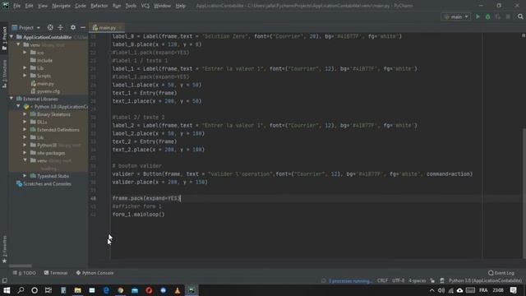Collapse the Python 3.8 interpreter node
This screenshot has width=526, height=296.
[x=18, y=106]
